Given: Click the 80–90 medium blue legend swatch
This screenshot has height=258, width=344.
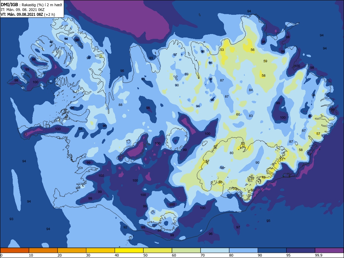Looking at the screenshot, I should point(243,250).
